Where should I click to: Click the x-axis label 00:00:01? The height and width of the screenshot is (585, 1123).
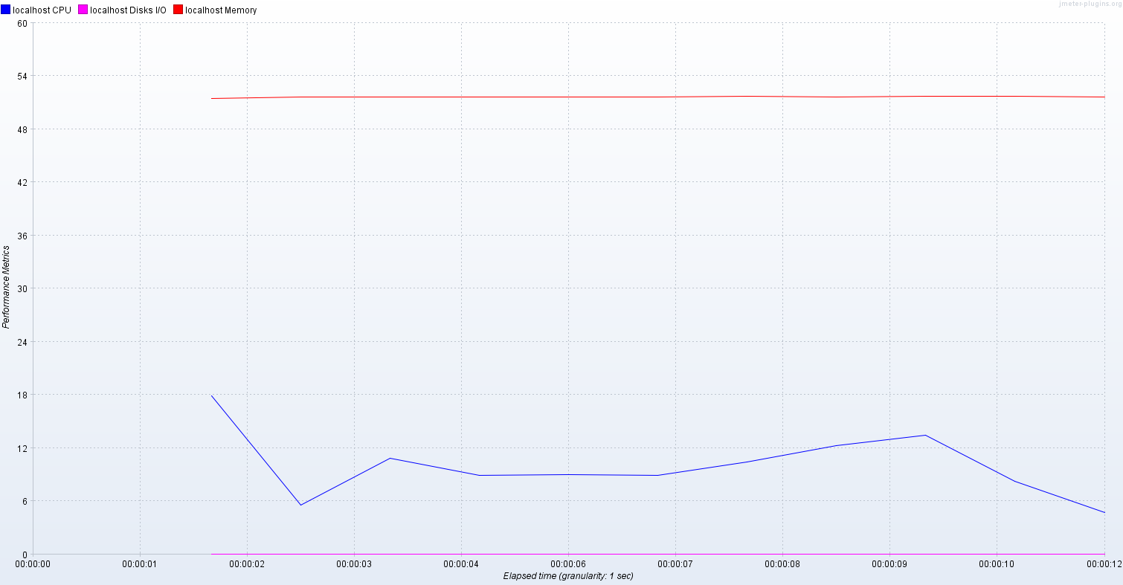pos(140,564)
